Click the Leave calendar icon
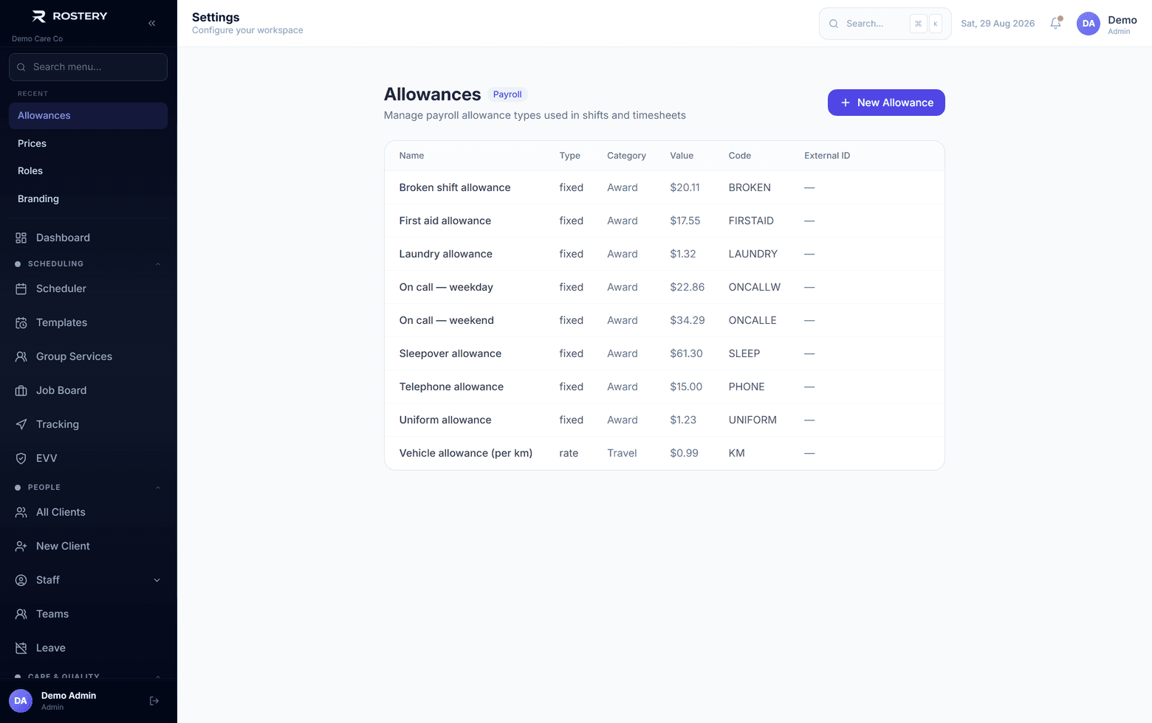 pos(21,648)
